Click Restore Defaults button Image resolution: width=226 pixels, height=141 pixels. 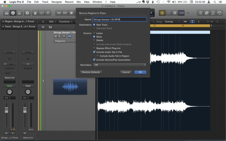[91, 72]
